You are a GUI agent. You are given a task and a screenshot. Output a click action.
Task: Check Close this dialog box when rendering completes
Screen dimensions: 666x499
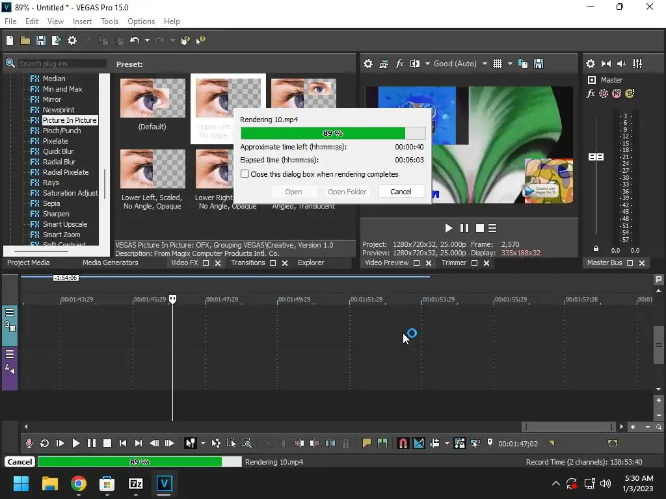(245, 174)
